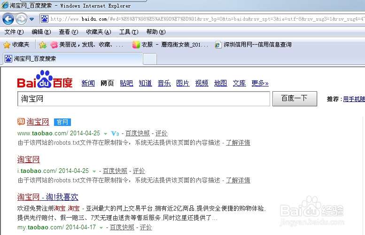Image resolution: width=365 pixels, height=235 pixels.
Task: Switch to 贴吧 search category
Action: point(126,83)
